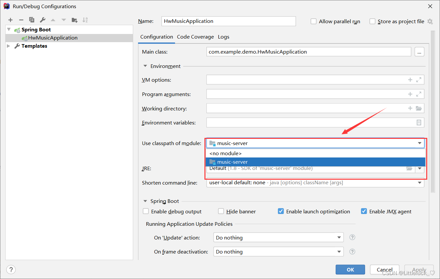The width and height of the screenshot is (440, 279).
Task: Switch to the Code Coverage tab
Action: click(195, 37)
